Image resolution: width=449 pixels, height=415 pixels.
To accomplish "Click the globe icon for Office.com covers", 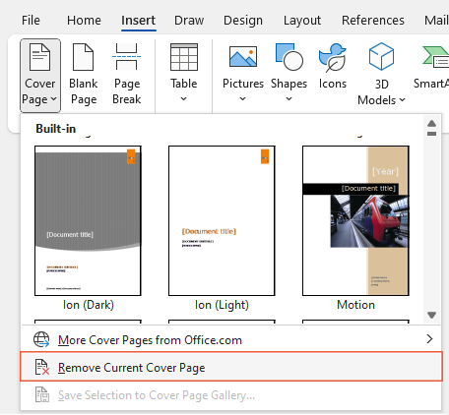I will pos(41,339).
